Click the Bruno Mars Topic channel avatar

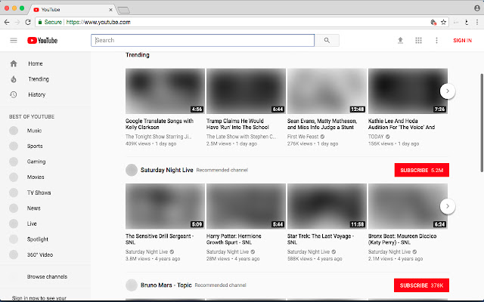(132, 285)
